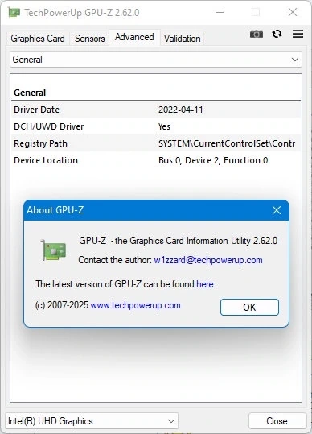Open the Sensors tab
The width and height of the screenshot is (312, 434).
89,39
